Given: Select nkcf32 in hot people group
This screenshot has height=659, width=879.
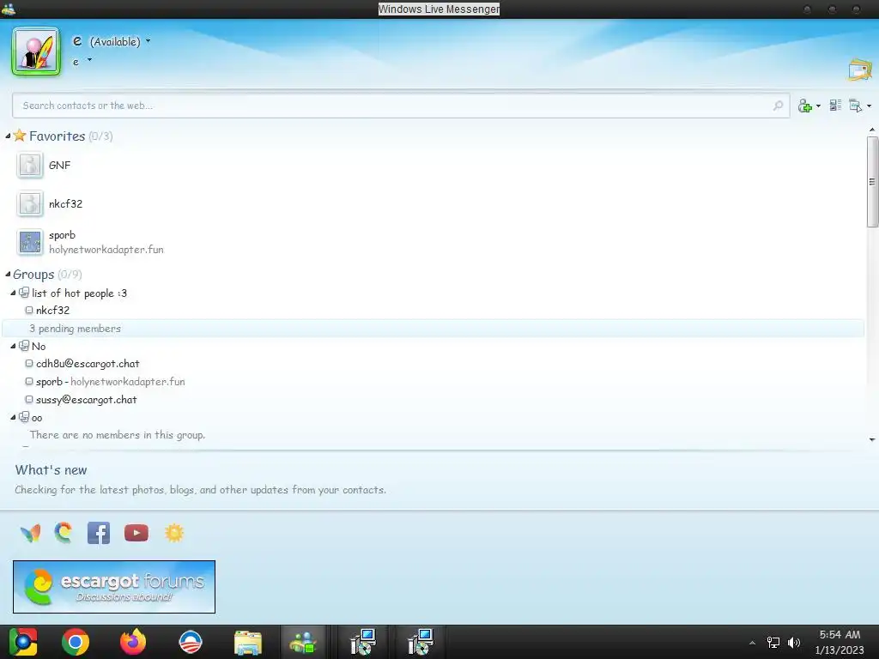Looking at the screenshot, I should [x=52, y=311].
